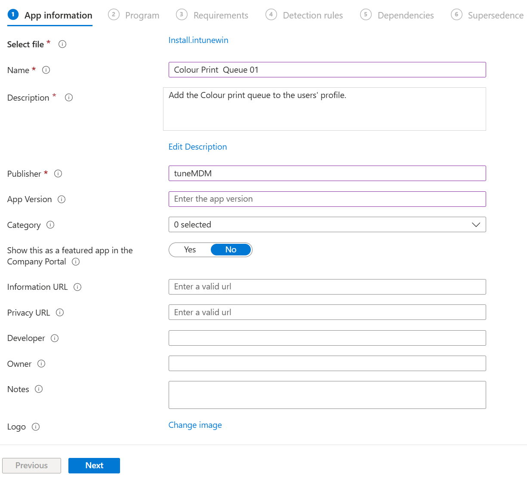Select No on featured app toggle
Image resolution: width=527 pixels, height=479 pixels.
coord(231,250)
